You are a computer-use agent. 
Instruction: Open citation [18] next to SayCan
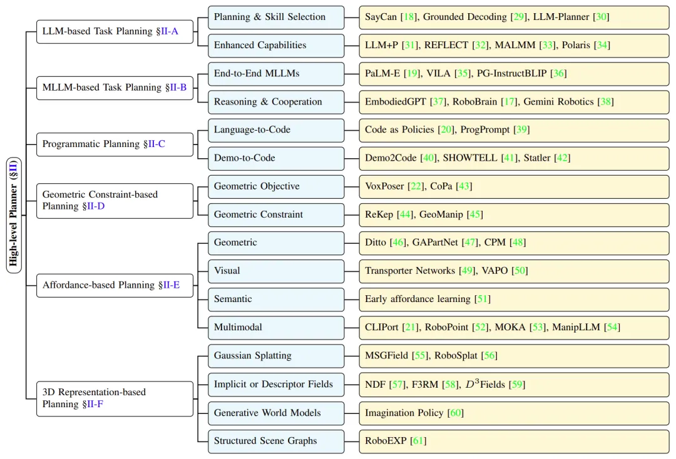click(x=409, y=18)
